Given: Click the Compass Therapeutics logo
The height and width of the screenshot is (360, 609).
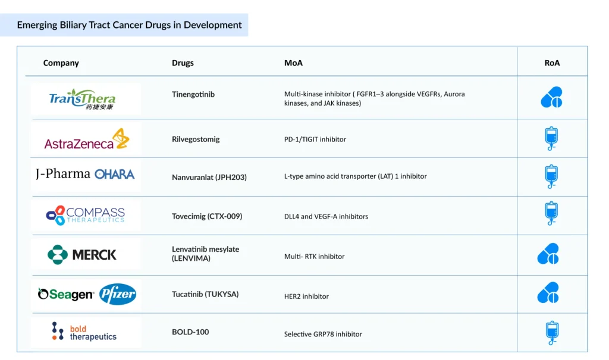Looking at the screenshot, I should click(86, 215).
